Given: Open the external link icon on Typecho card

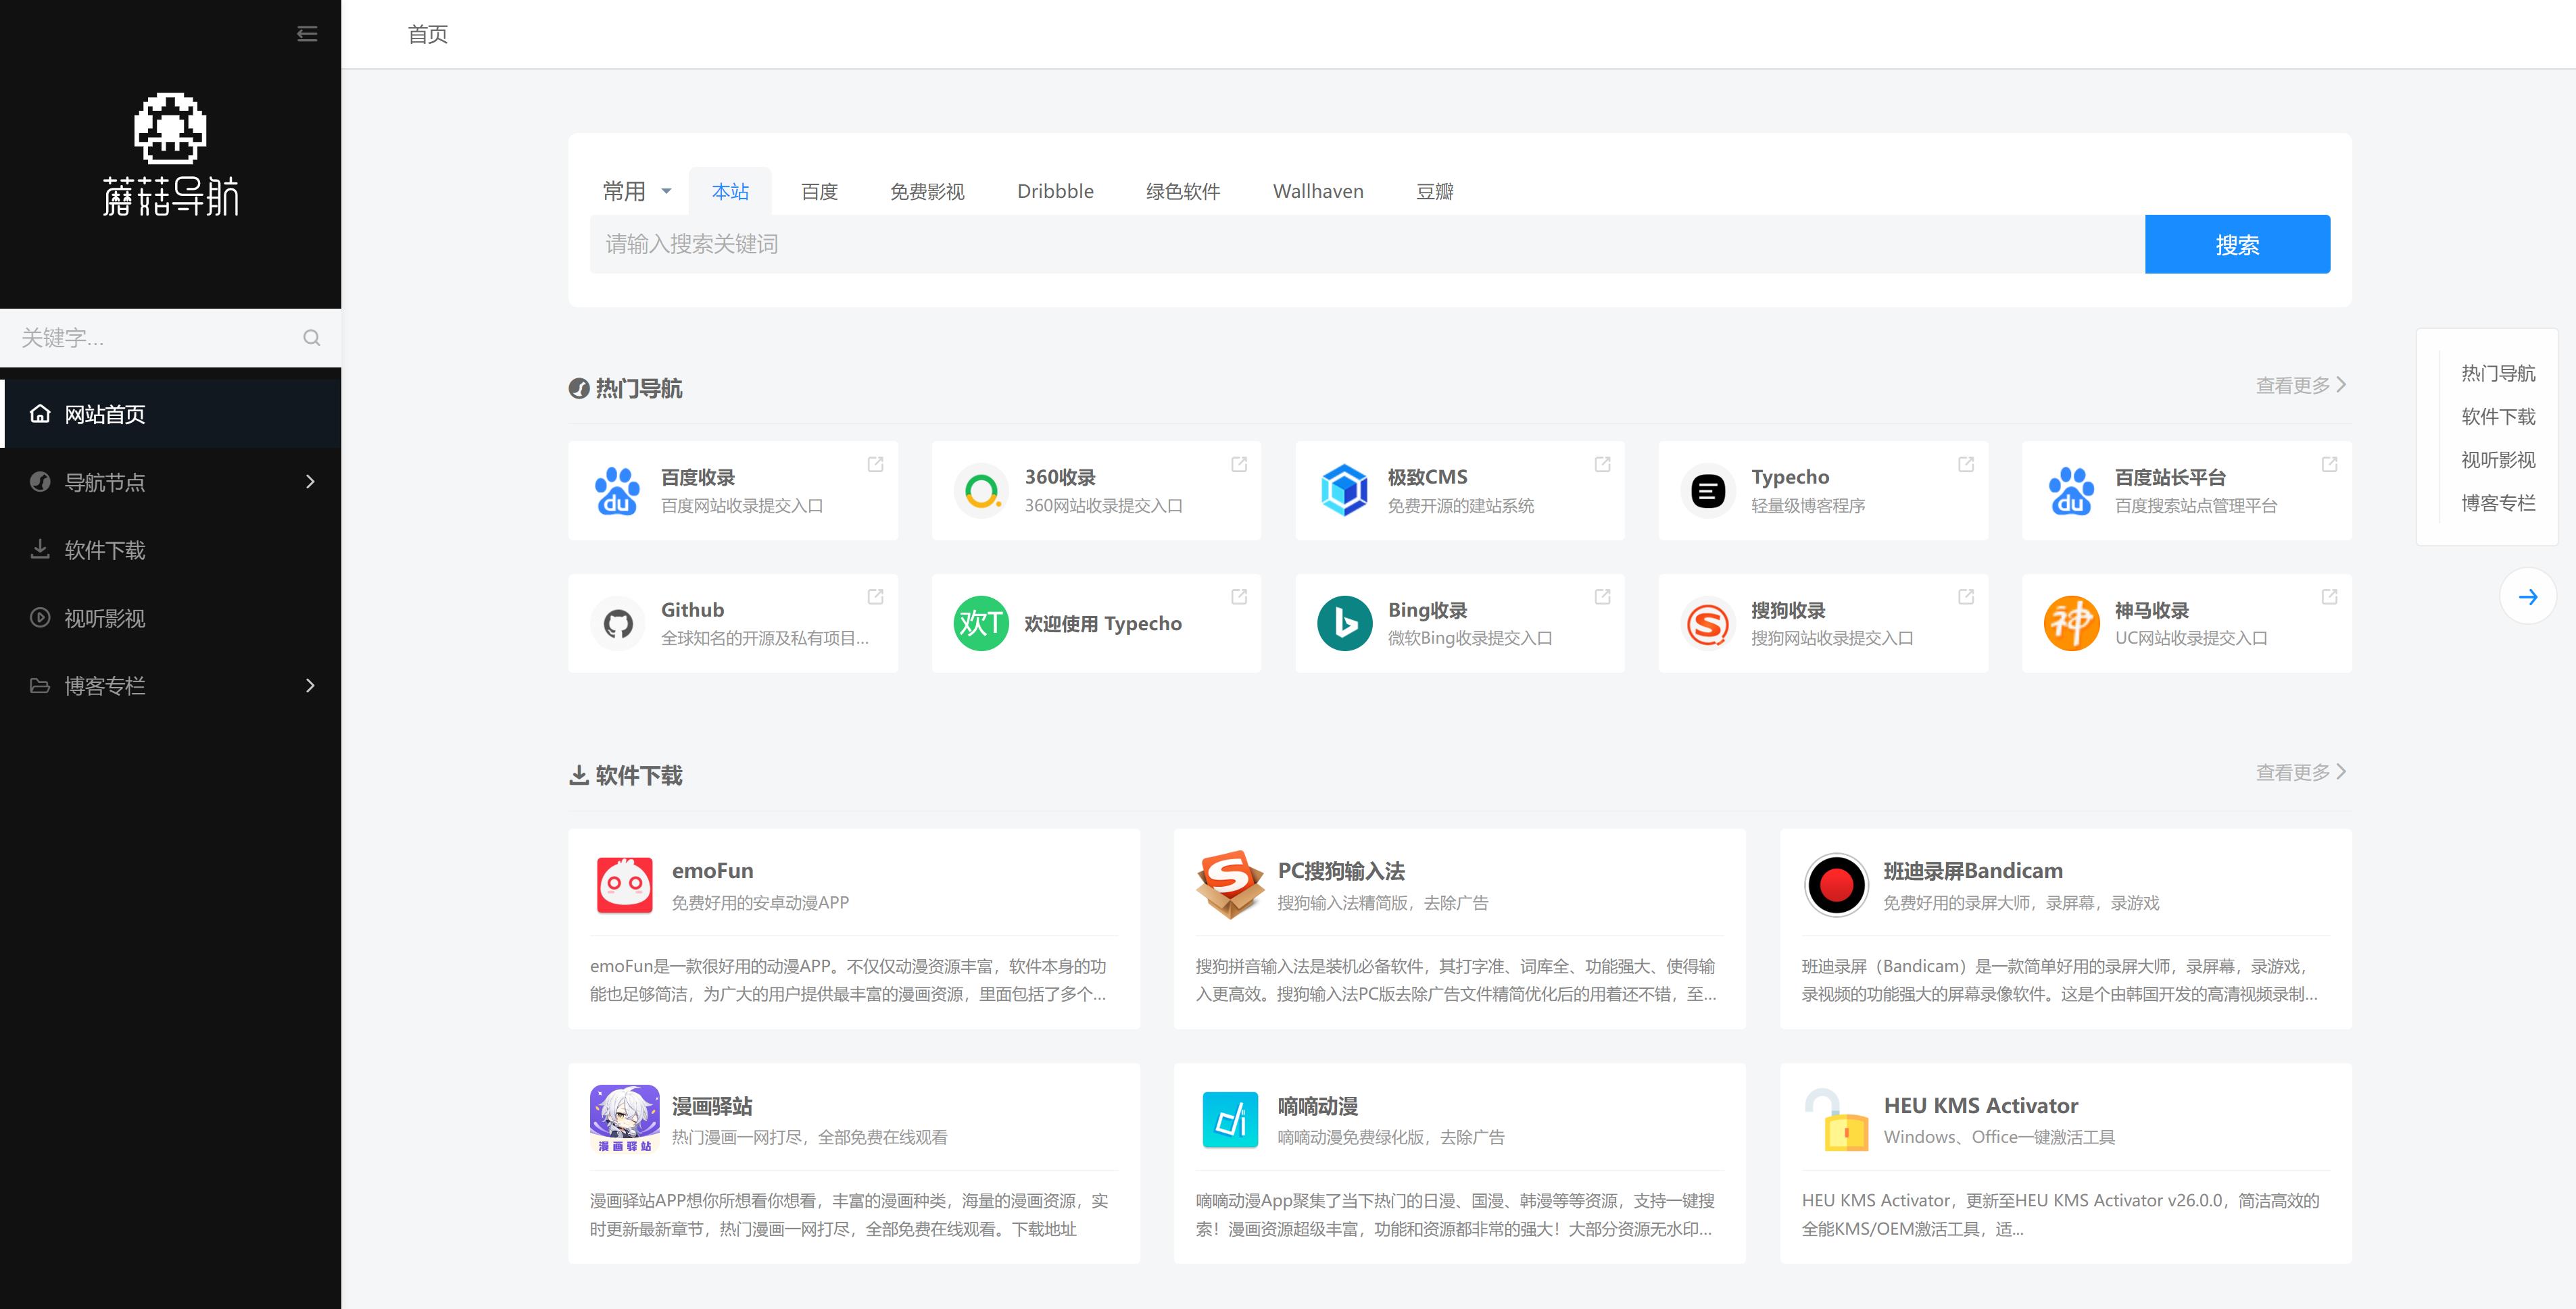Looking at the screenshot, I should (1965, 465).
